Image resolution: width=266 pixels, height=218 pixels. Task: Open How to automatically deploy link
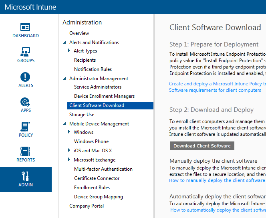218,210
